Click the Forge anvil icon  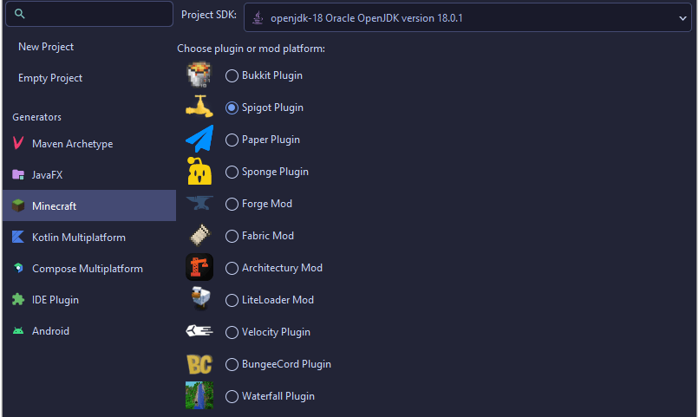[x=199, y=203]
